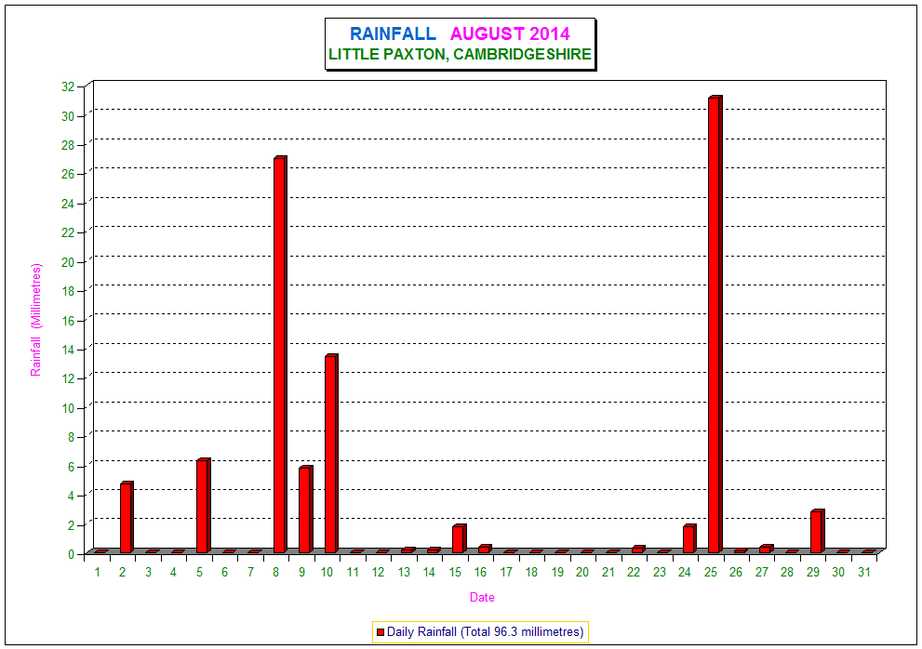Select the rainfall bar for date 5

click(204, 506)
